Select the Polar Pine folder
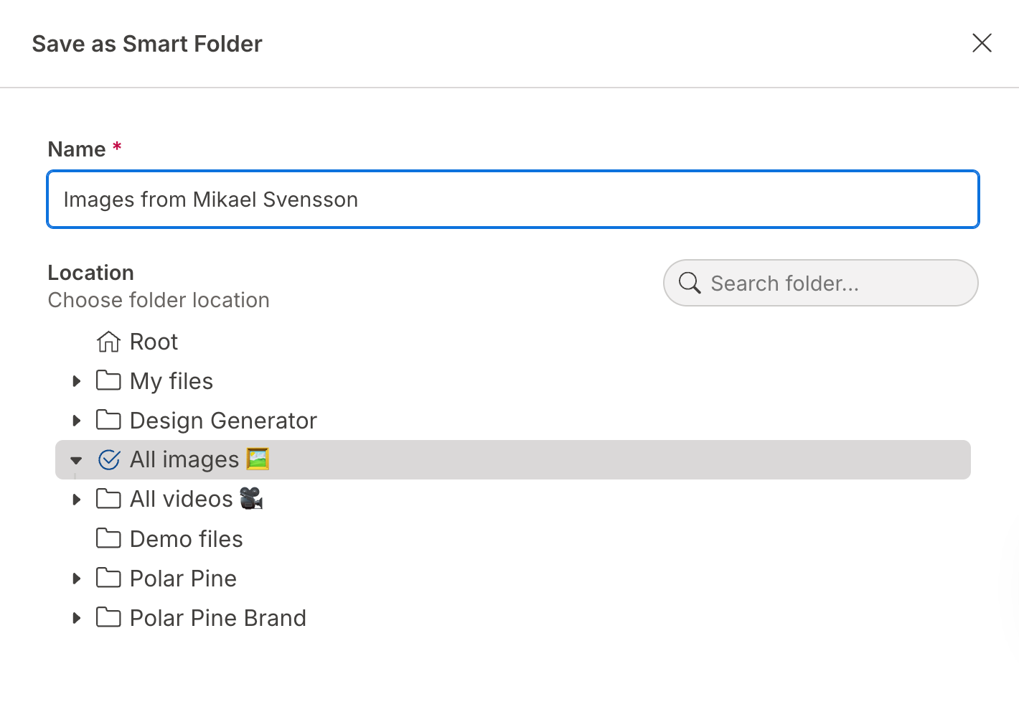 point(183,578)
